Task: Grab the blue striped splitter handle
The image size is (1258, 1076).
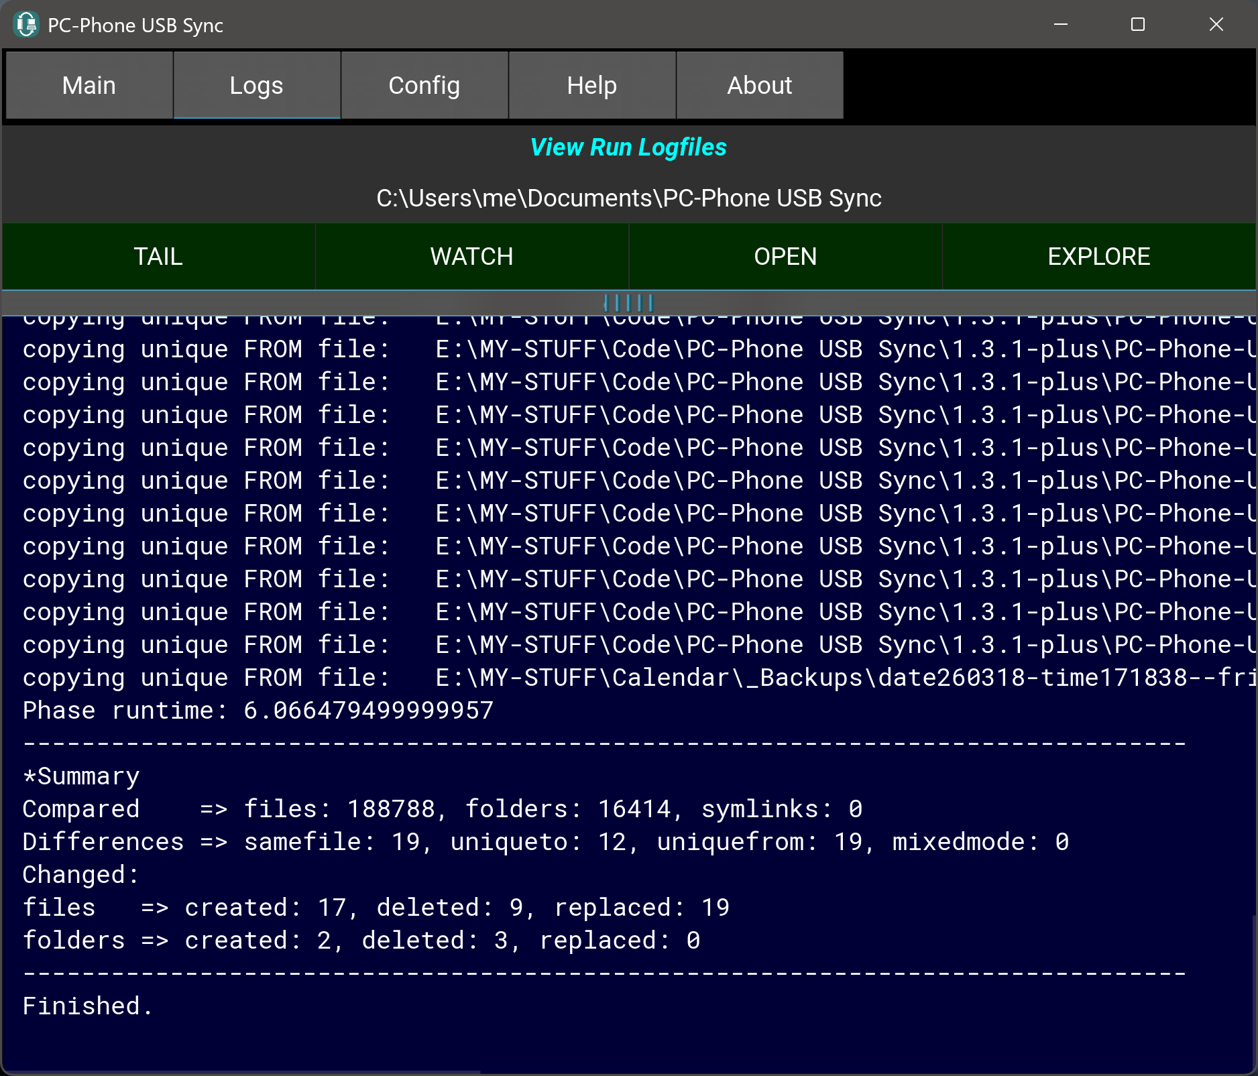Action: point(628,302)
